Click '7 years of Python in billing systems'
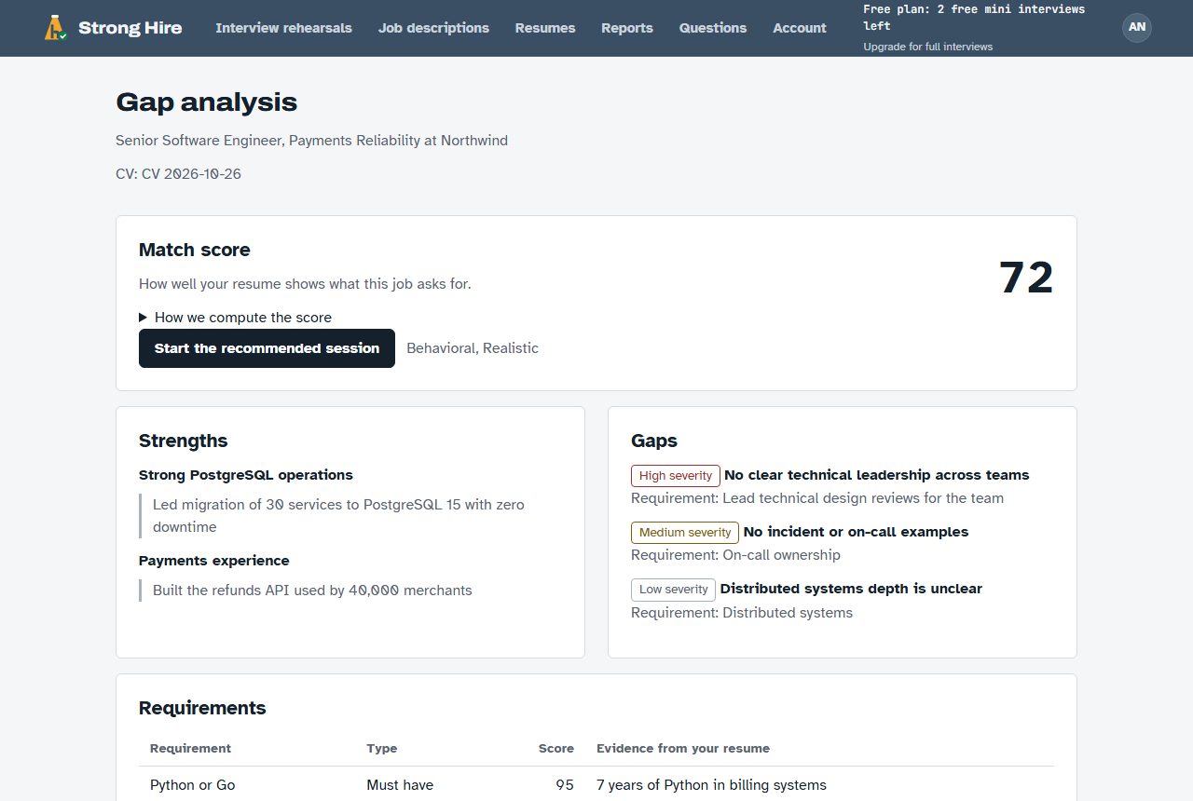This screenshot has height=801, width=1193. pyautogui.click(x=711, y=785)
